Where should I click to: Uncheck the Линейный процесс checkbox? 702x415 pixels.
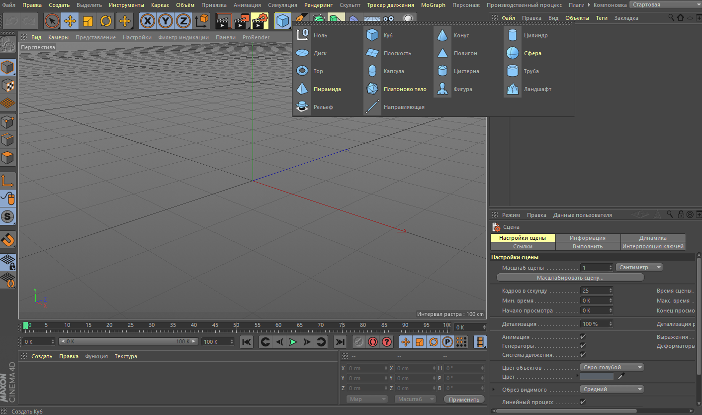(x=583, y=402)
